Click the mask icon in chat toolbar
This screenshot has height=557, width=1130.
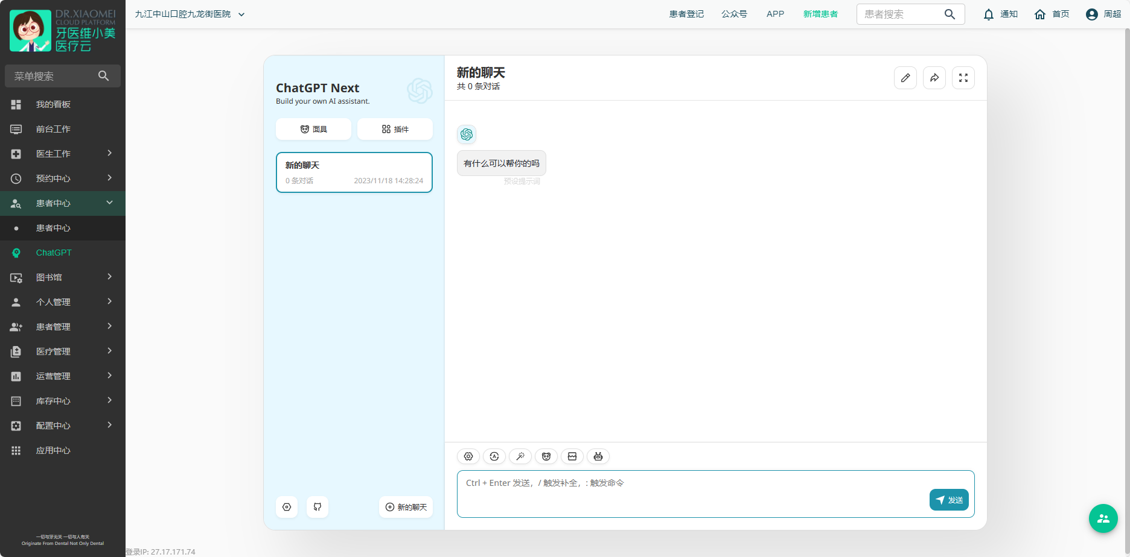tap(546, 456)
